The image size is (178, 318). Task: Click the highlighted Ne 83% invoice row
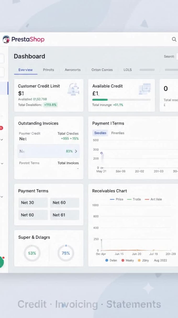click(x=49, y=151)
